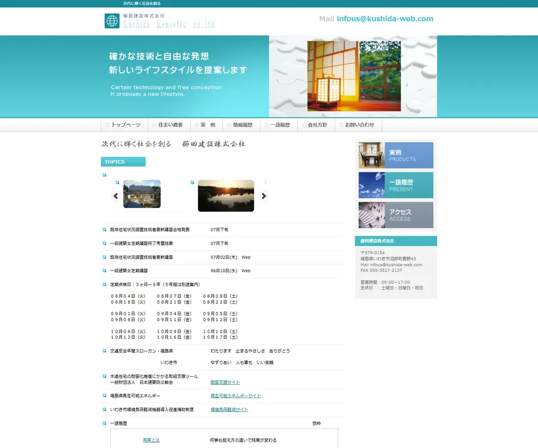Open the house photo thumbnail in carousel
This screenshot has width=538, height=448.
[x=142, y=194]
